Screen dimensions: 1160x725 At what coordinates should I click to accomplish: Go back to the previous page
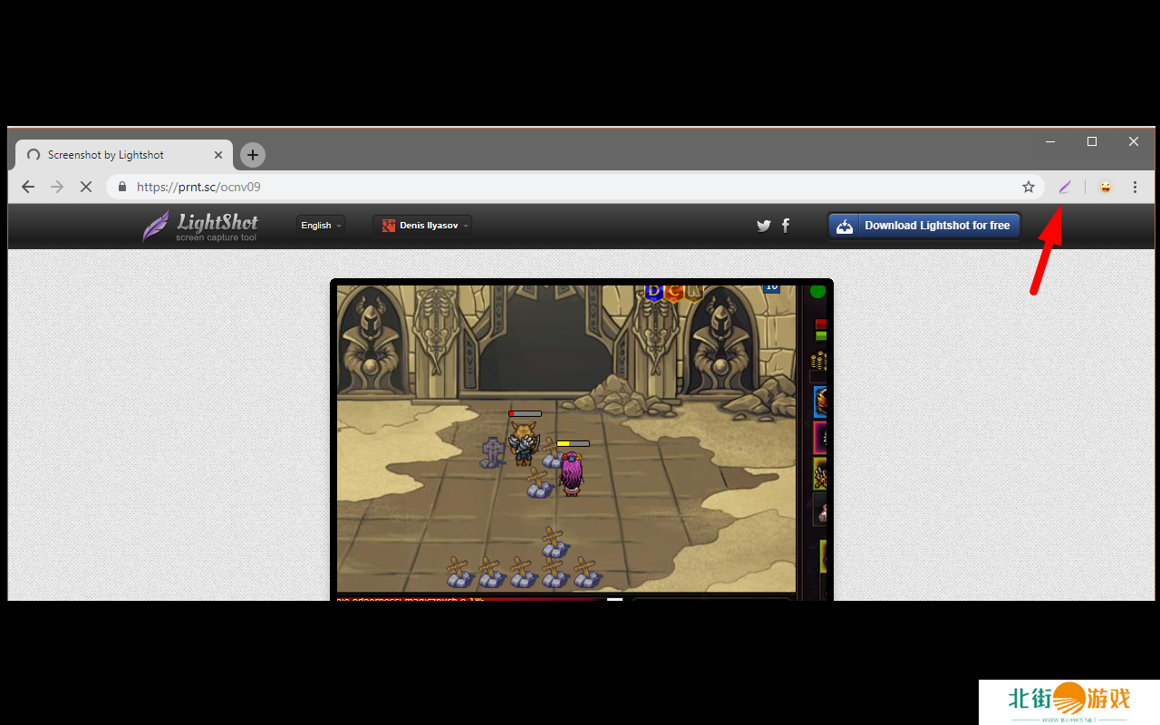(28, 187)
